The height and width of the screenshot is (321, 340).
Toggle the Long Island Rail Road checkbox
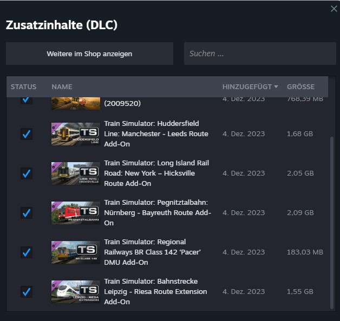click(27, 173)
